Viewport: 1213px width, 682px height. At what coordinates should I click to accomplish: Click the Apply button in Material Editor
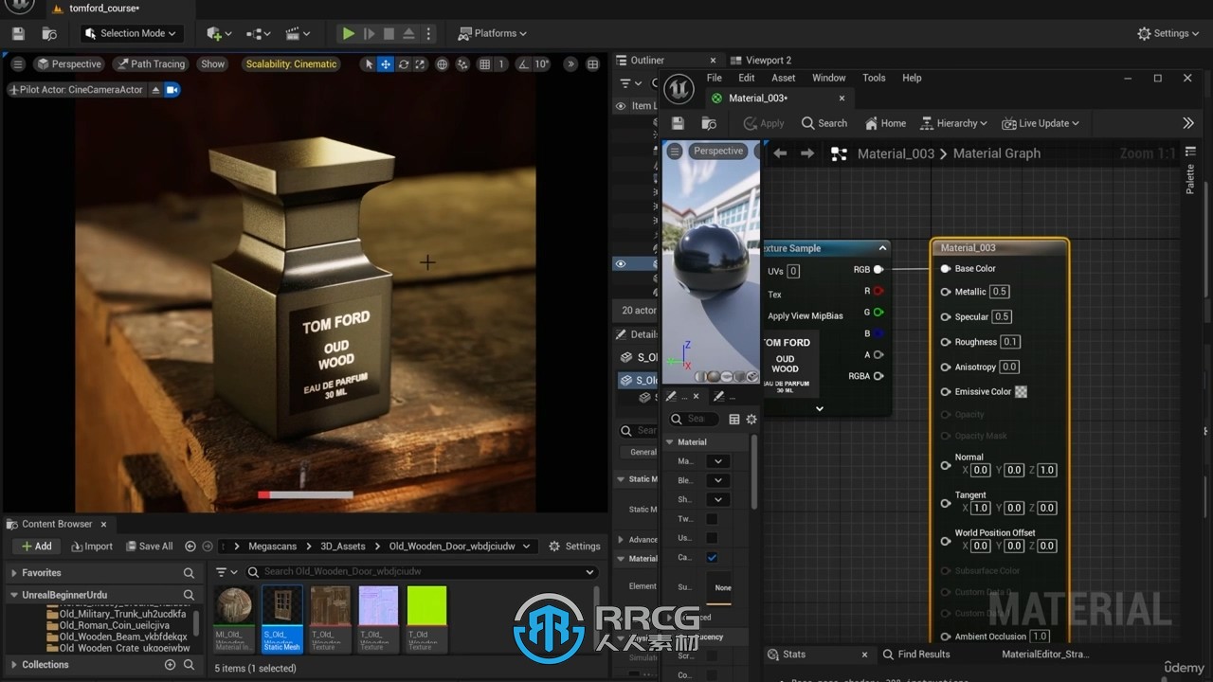(x=764, y=123)
